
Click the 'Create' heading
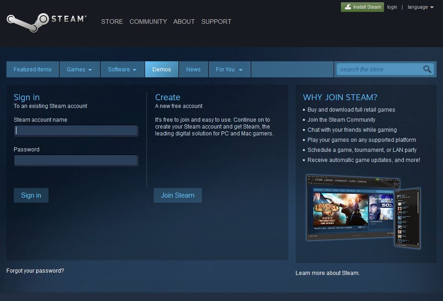tap(167, 97)
